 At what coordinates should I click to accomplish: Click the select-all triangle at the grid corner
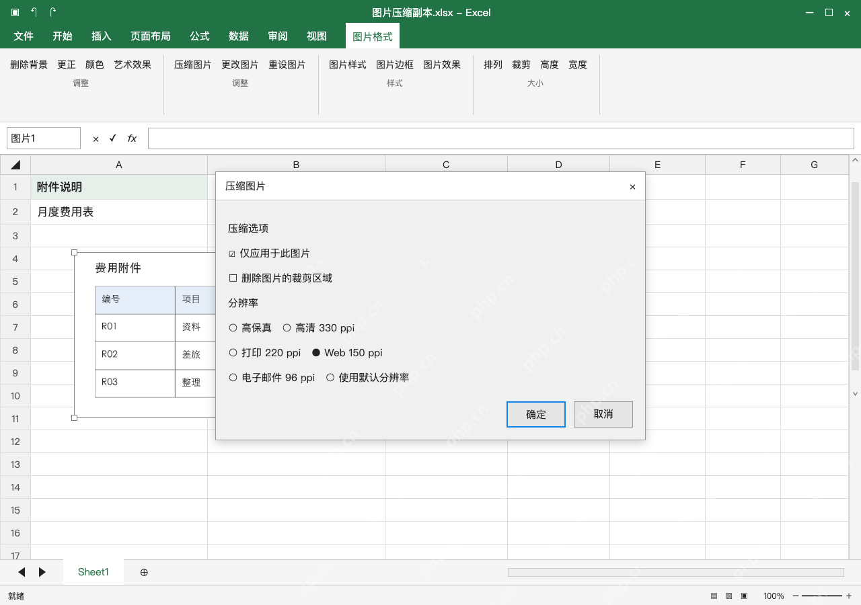(15, 165)
